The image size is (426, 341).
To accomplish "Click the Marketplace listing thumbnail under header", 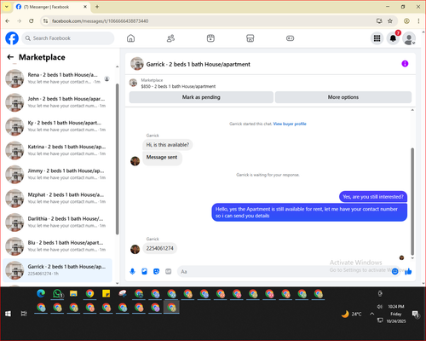I will pyautogui.click(x=133, y=83).
